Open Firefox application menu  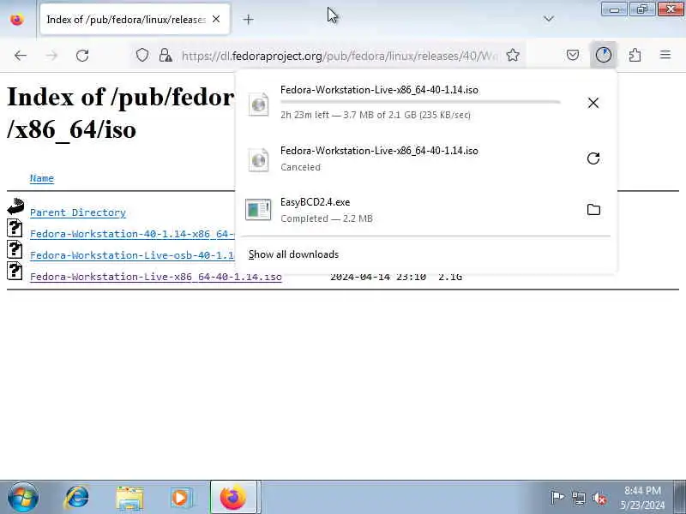click(665, 55)
